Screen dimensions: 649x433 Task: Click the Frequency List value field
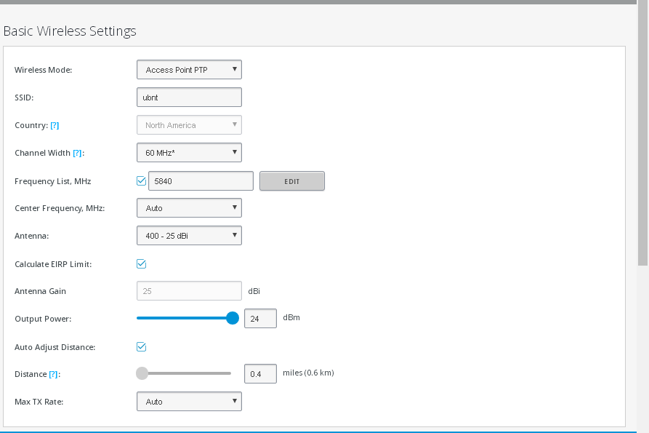coord(201,181)
